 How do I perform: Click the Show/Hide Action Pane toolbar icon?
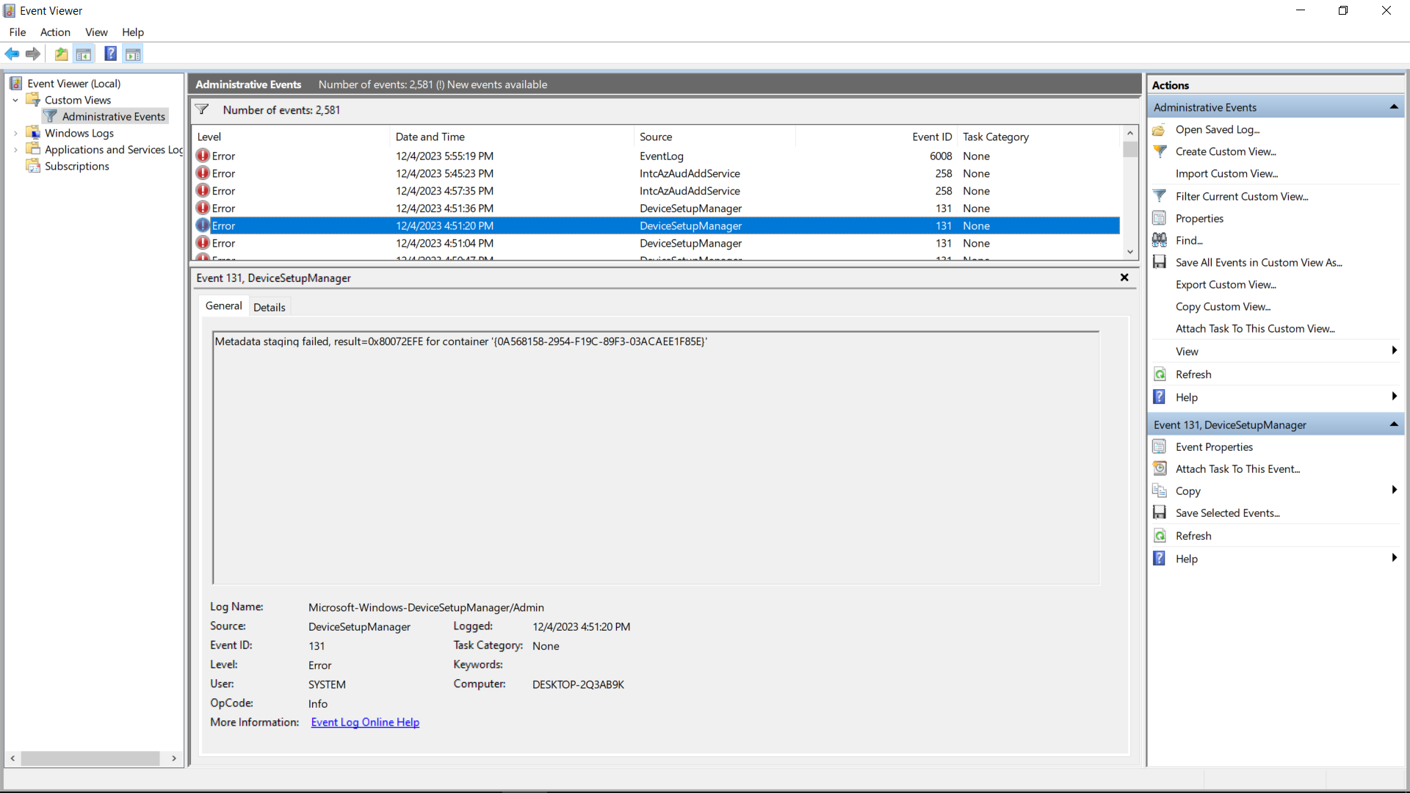[x=133, y=54]
